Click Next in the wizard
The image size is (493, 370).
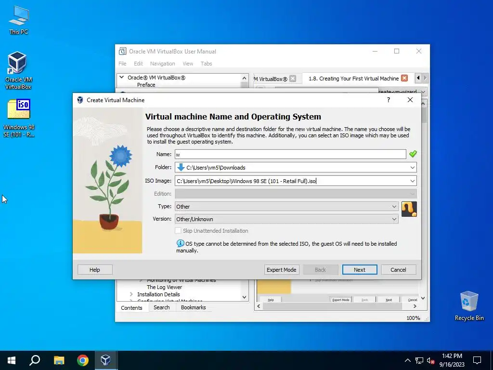coord(359,270)
